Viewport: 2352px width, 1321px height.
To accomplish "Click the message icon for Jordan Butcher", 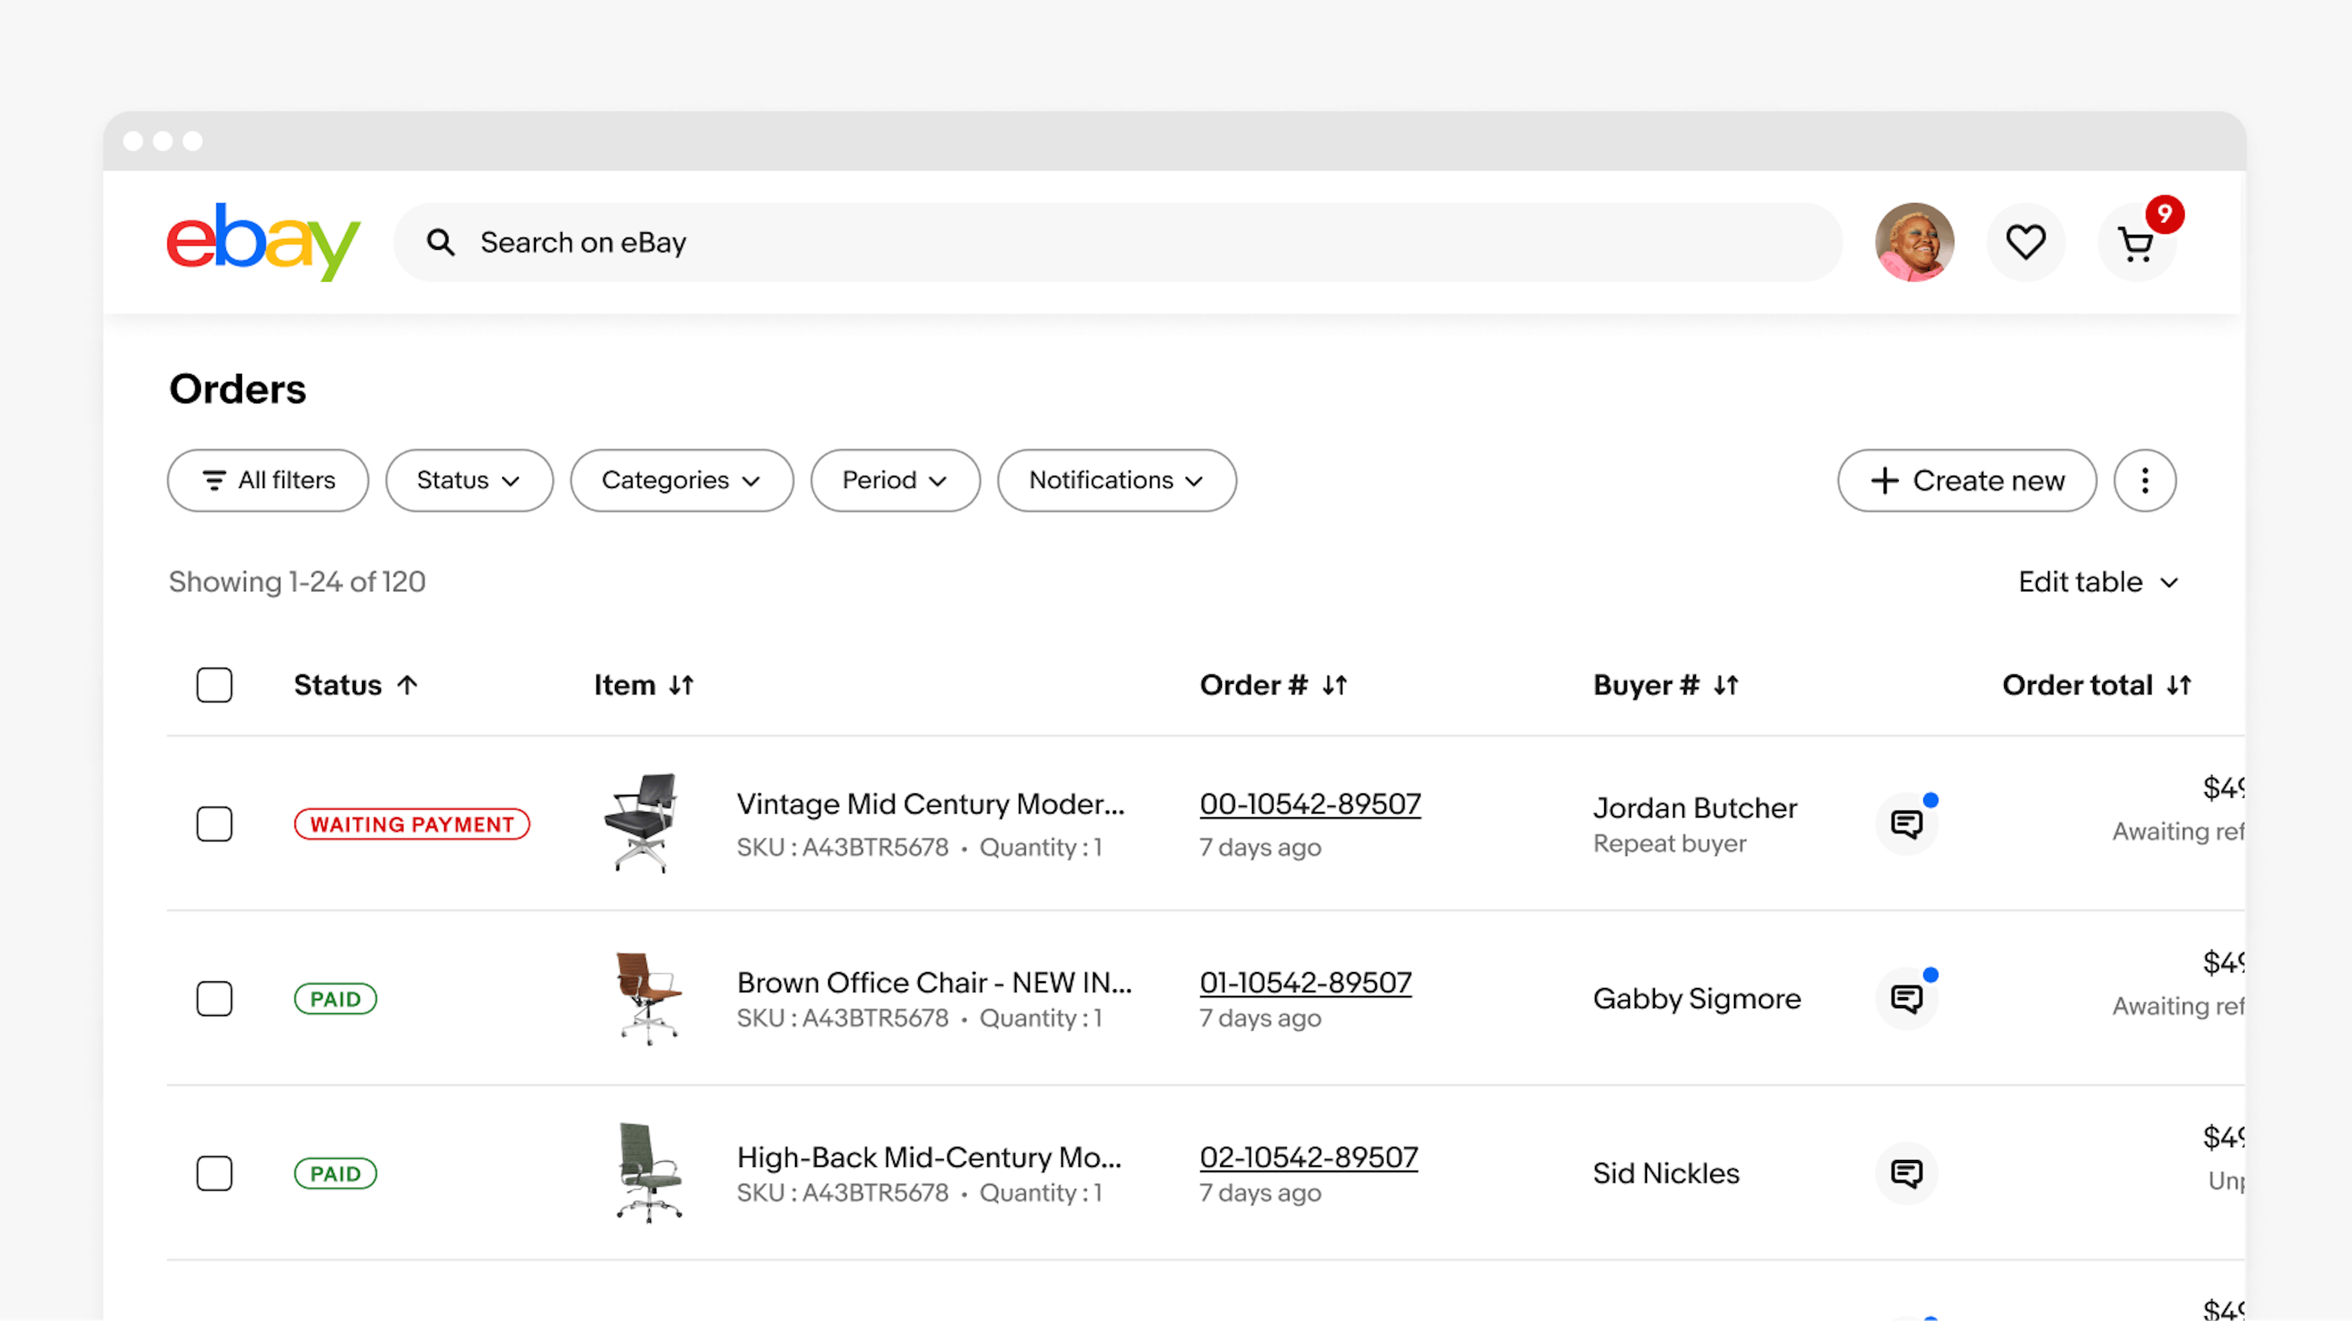I will (1908, 823).
